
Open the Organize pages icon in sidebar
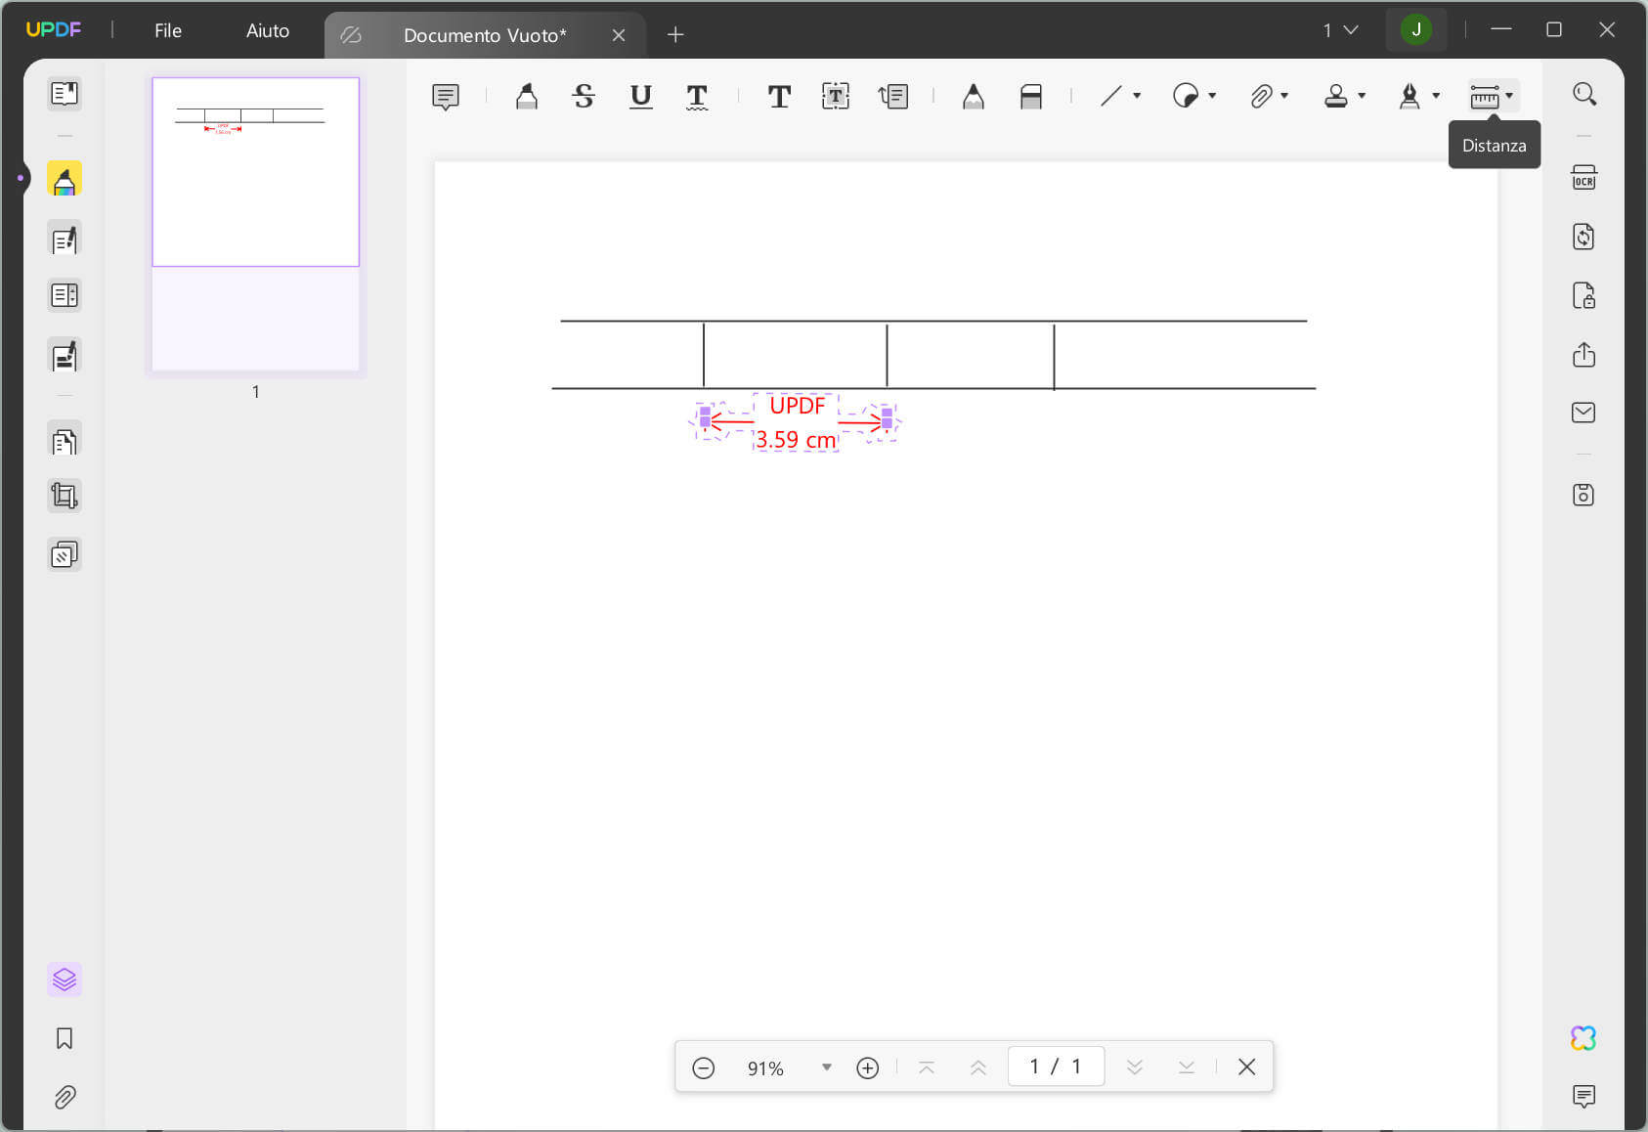(65, 442)
